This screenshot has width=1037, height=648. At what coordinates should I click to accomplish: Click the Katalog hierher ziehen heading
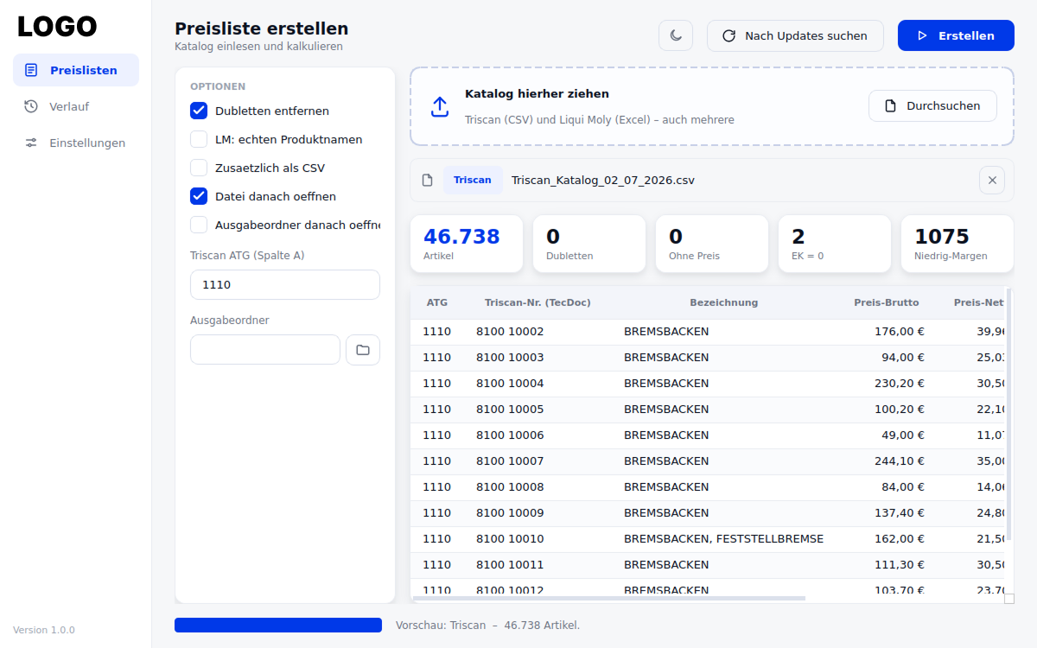537,93
